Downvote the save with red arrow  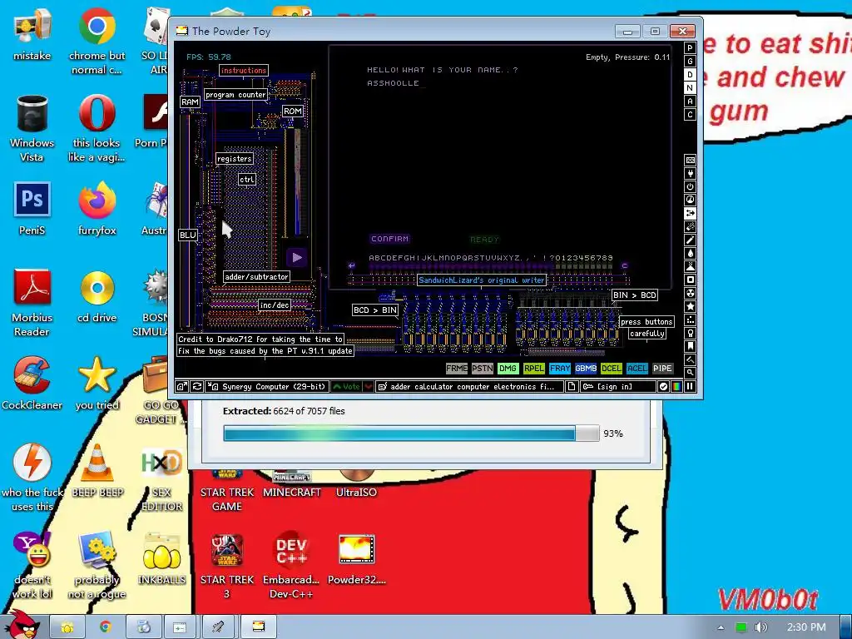(369, 386)
